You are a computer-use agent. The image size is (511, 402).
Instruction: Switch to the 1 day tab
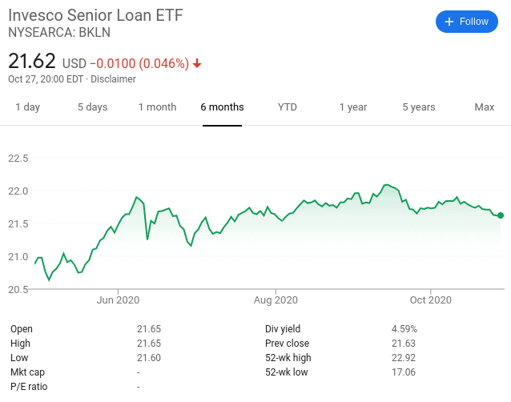click(28, 107)
